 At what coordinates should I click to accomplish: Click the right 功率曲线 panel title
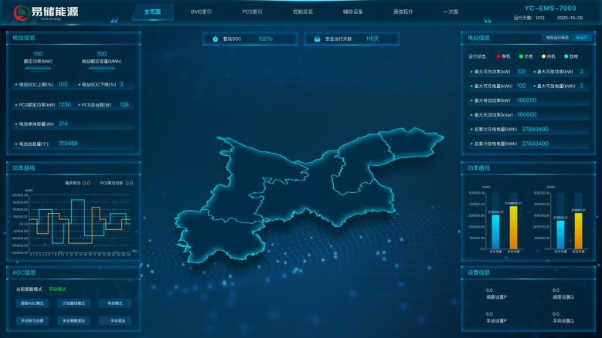[x=478, y=168]
